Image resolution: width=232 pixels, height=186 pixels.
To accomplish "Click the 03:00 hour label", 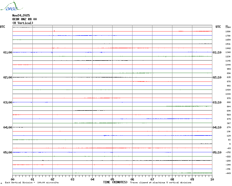I will pos(8,102).
